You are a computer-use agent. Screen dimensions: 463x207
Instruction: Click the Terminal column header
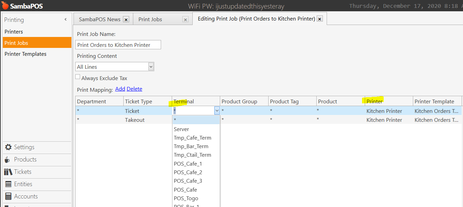pos(196,101)
